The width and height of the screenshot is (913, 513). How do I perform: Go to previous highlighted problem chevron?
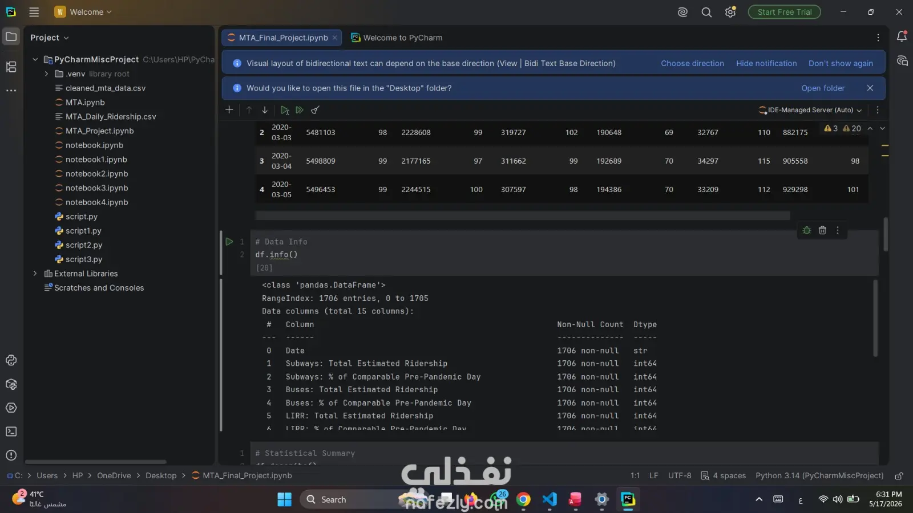coord(870,129)
